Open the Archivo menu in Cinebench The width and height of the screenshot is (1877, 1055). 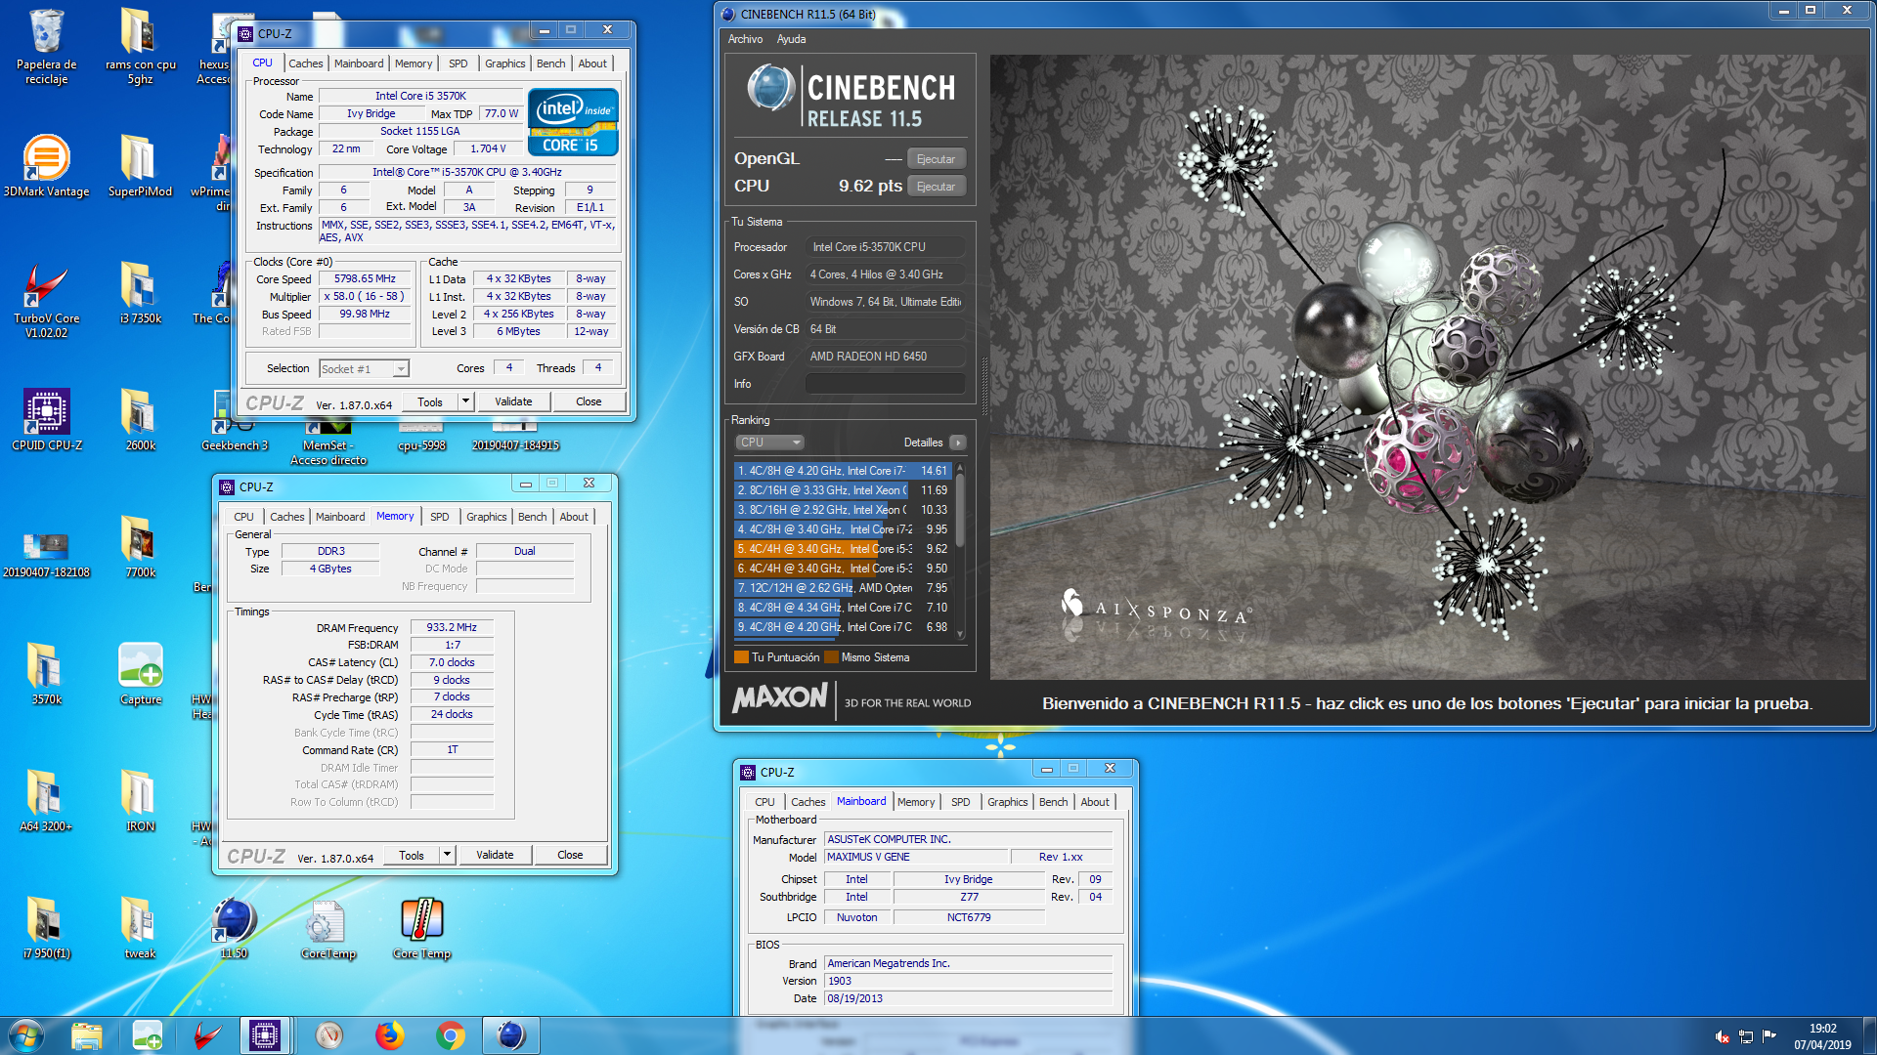coord(745,39)
